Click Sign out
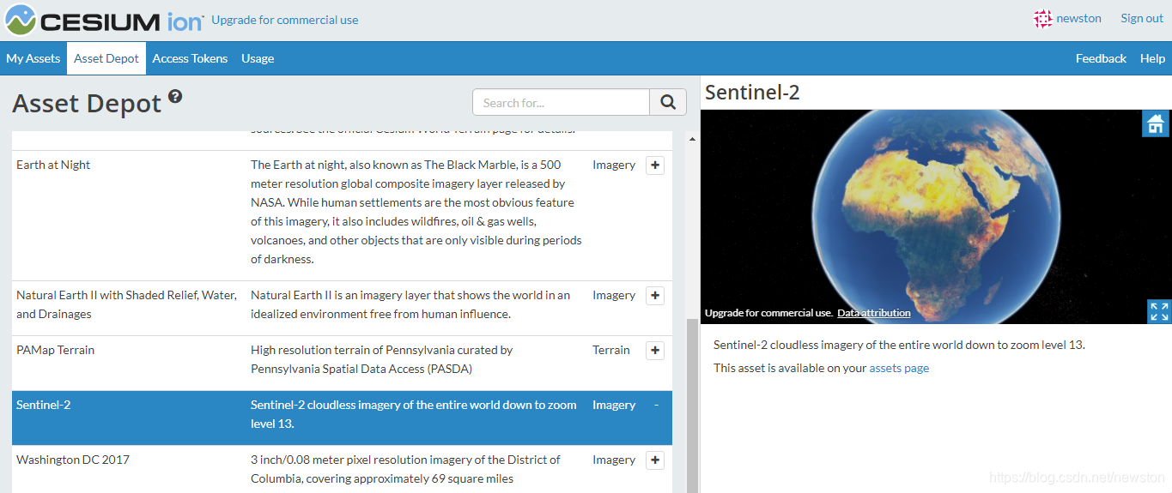This screenshot has height=493, width=1172. tap(1142, 18)
